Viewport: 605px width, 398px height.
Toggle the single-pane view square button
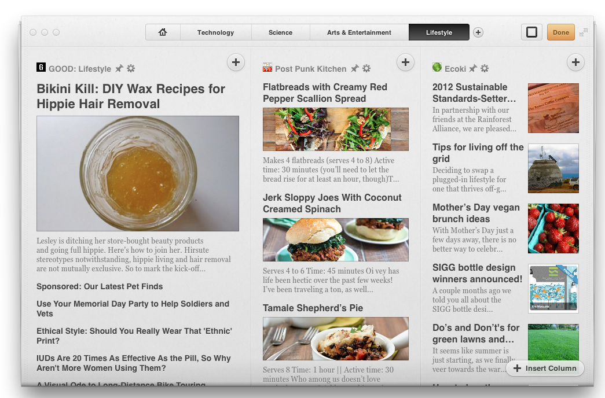click(x=531, y=32)
